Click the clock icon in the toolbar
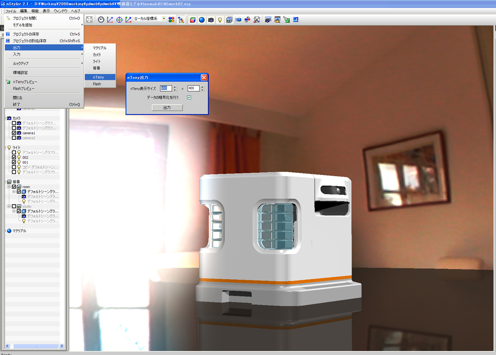The height and width of the screenshot is (355, 496). pyautogui.click(x=101, y=20)
